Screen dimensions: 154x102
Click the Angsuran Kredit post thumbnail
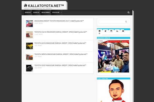[x=30, y=24]
